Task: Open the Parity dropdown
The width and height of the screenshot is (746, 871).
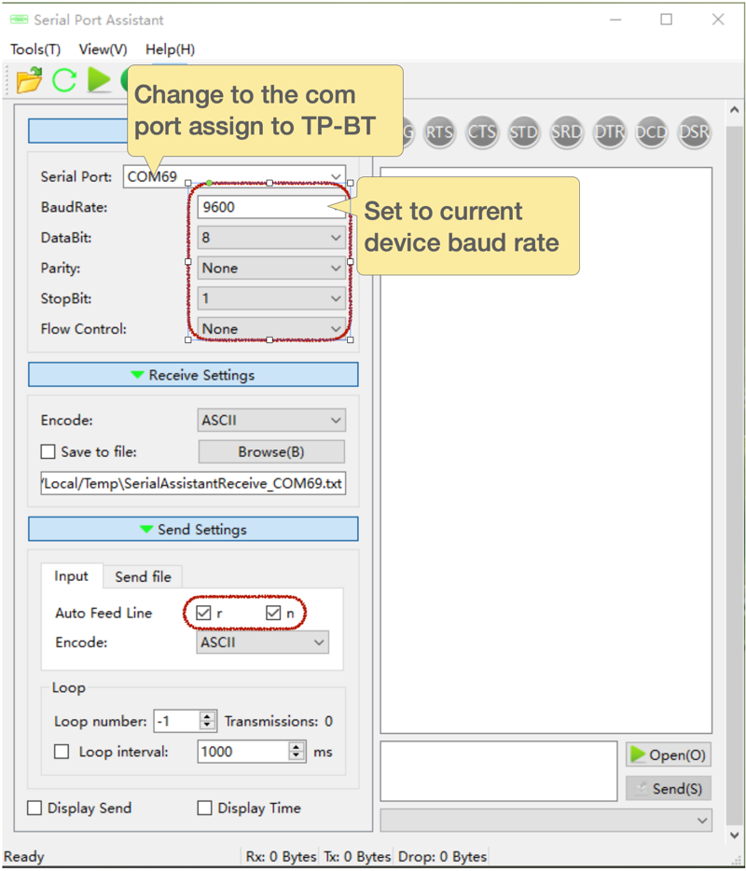Action: point(270,269)
